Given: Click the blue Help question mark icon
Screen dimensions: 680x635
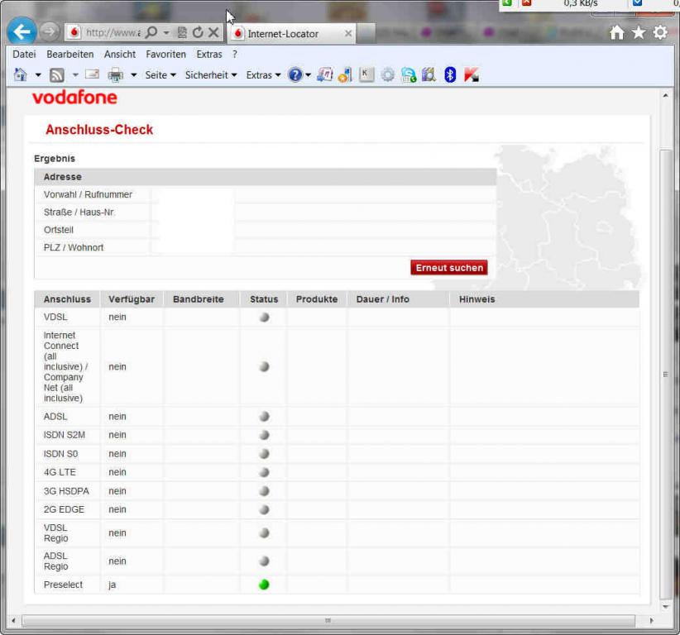Looking at the screenshot, I should tap(295, 75).
